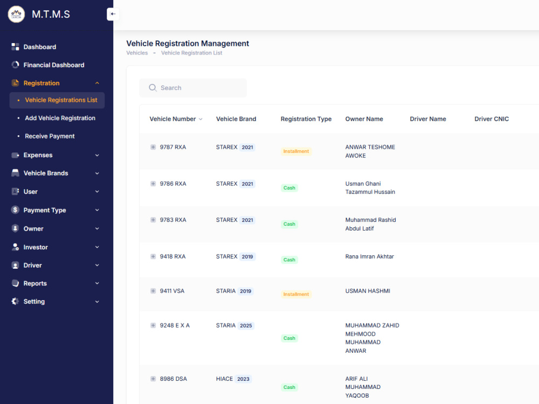
Task: Expand row details for 9418 RXA
Action: [153, 256]
